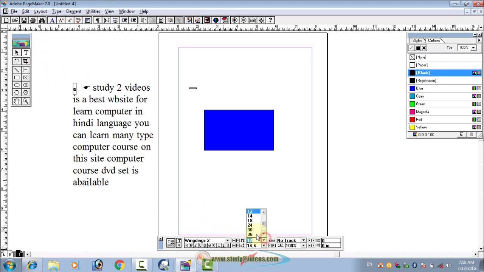The height and width of the screenshot is (272, 484).
Task: Toggle Stroke button in Colors palette
Action: pos(412,48)
